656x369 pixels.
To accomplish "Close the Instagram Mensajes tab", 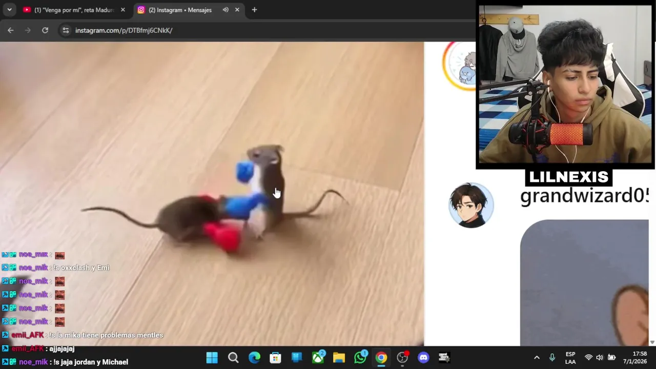I will 237,10.
